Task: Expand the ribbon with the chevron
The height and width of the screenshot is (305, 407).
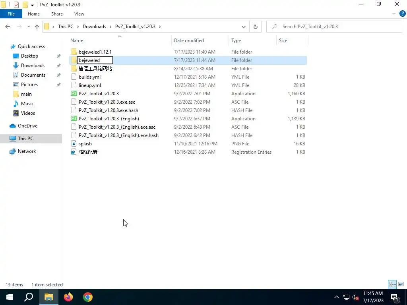Action: click(x=394, y=14)
